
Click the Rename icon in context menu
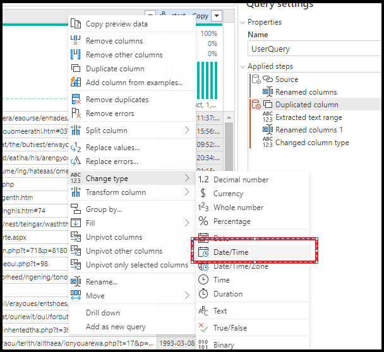point(76,281)
